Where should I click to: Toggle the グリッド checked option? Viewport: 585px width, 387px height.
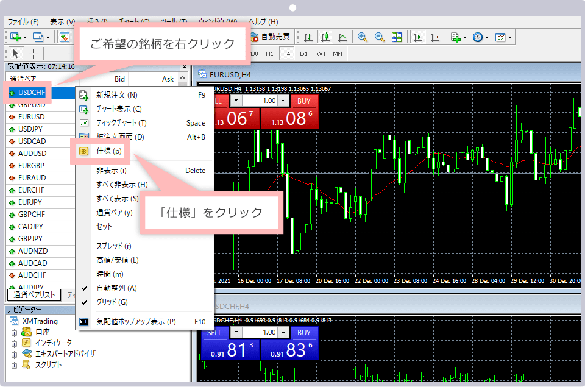click(x=112, y=302)
